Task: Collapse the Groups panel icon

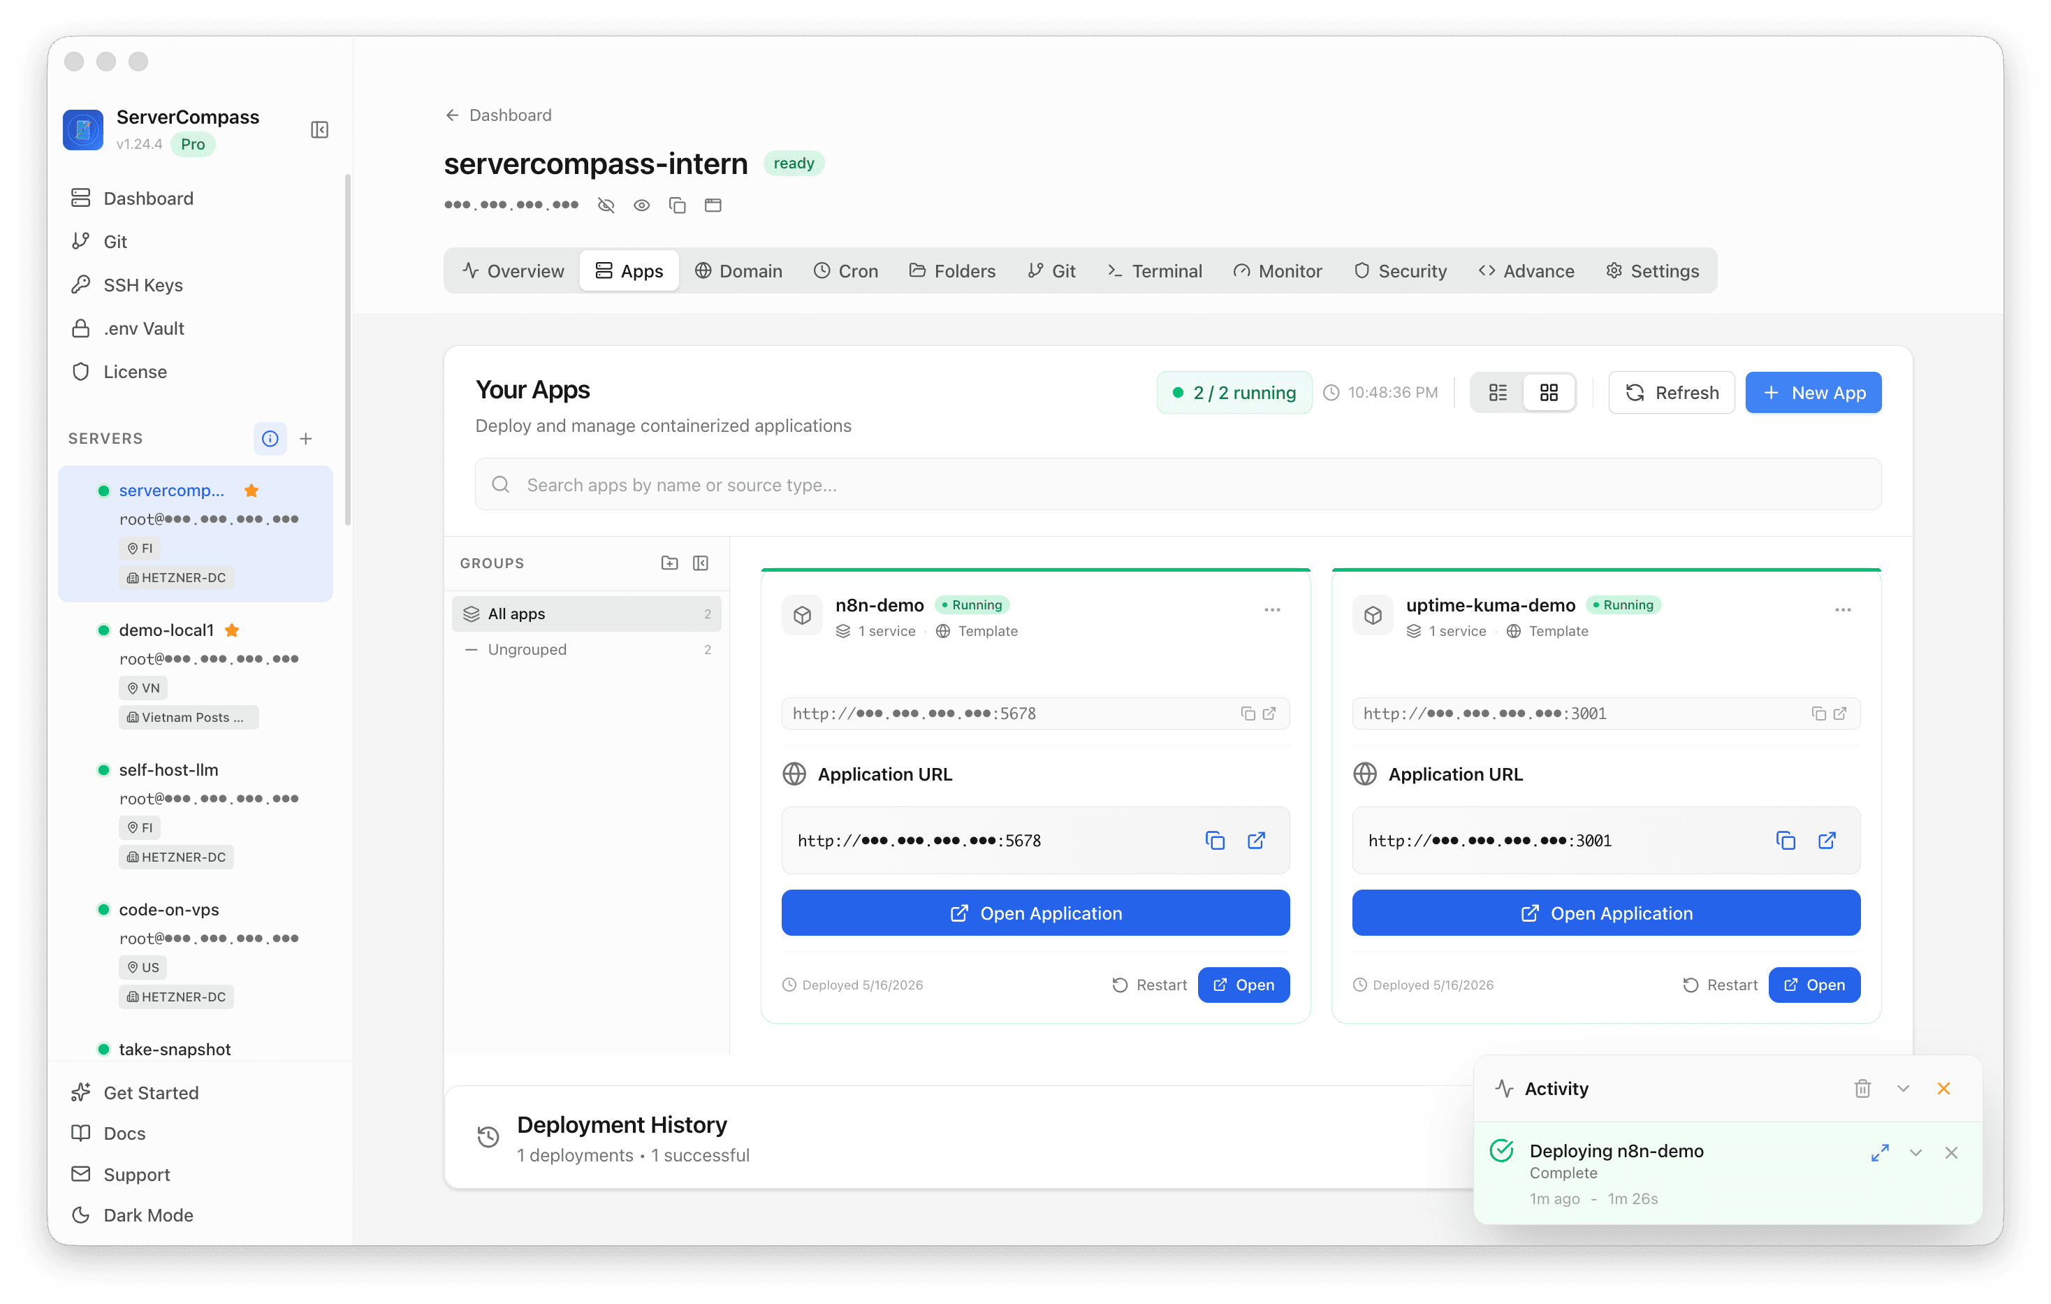Action: coord(701,563)
